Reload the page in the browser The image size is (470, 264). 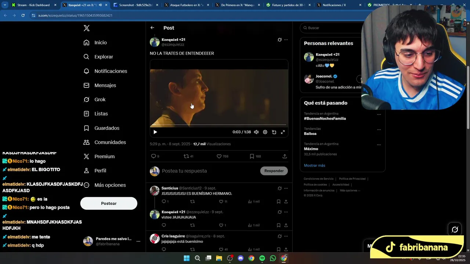pos(23,15)
